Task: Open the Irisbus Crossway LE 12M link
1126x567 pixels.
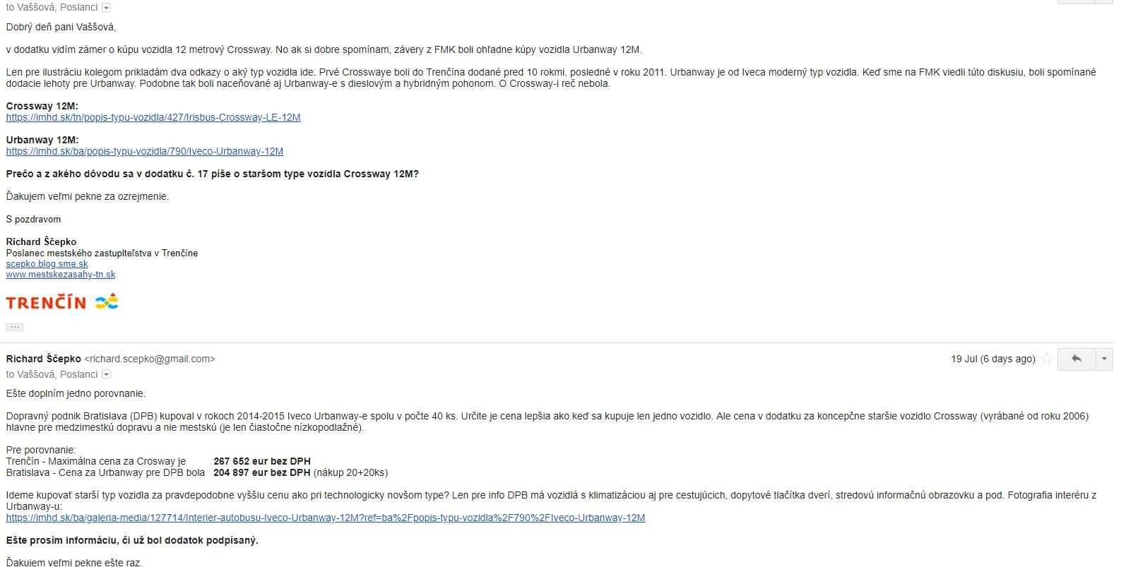Action: point(153,117)
